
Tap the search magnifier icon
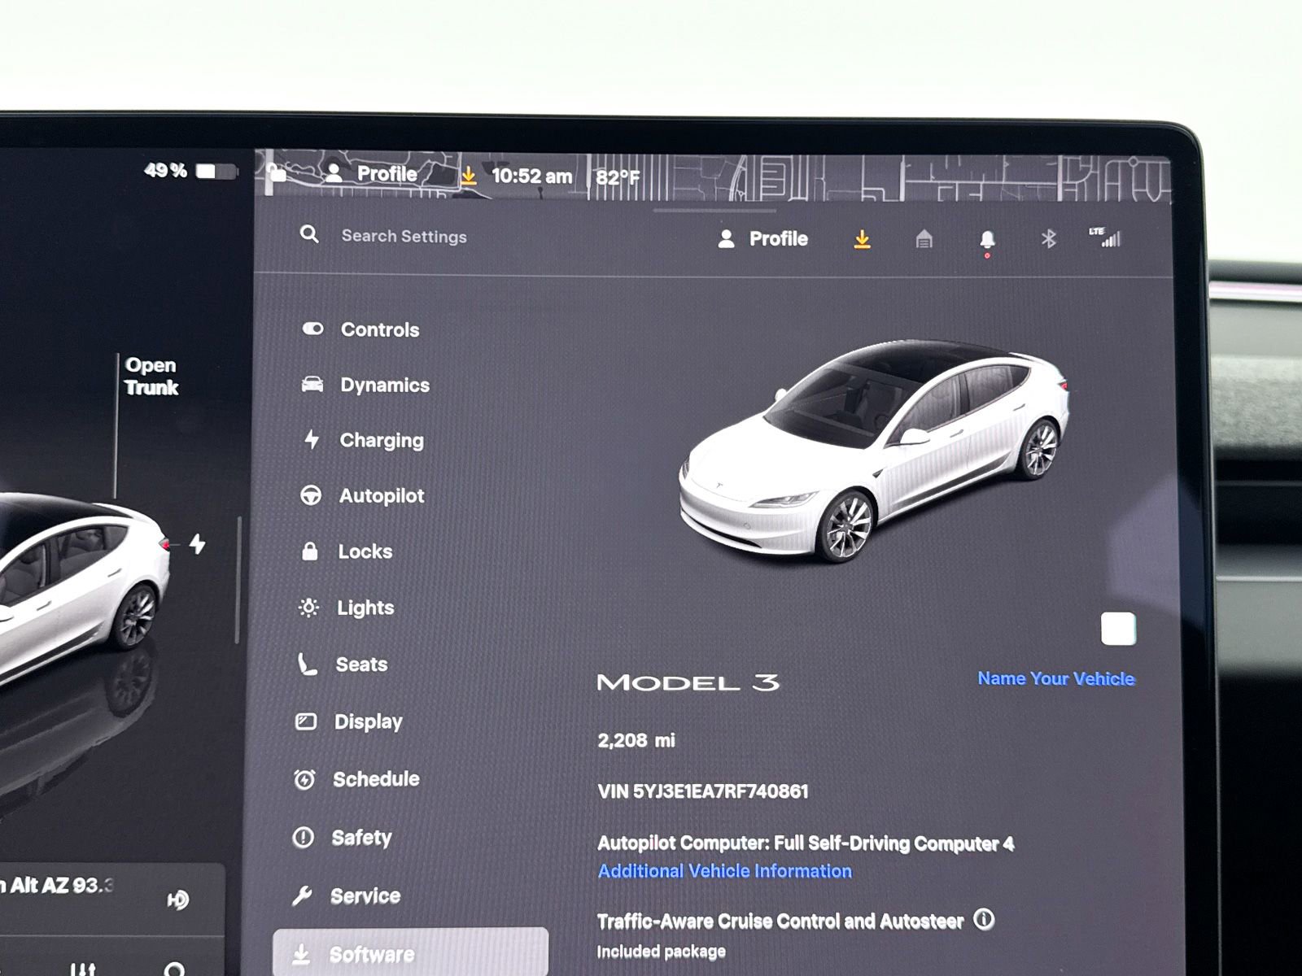[x=309, y=235]
